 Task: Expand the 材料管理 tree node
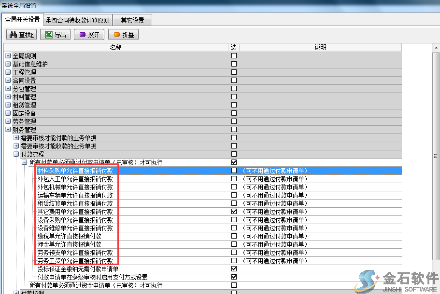click(8, 97)
